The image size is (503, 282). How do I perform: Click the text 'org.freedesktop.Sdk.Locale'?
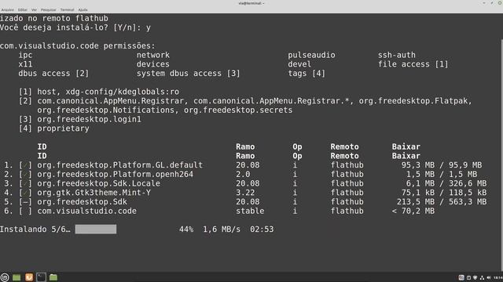click(98, 183)
